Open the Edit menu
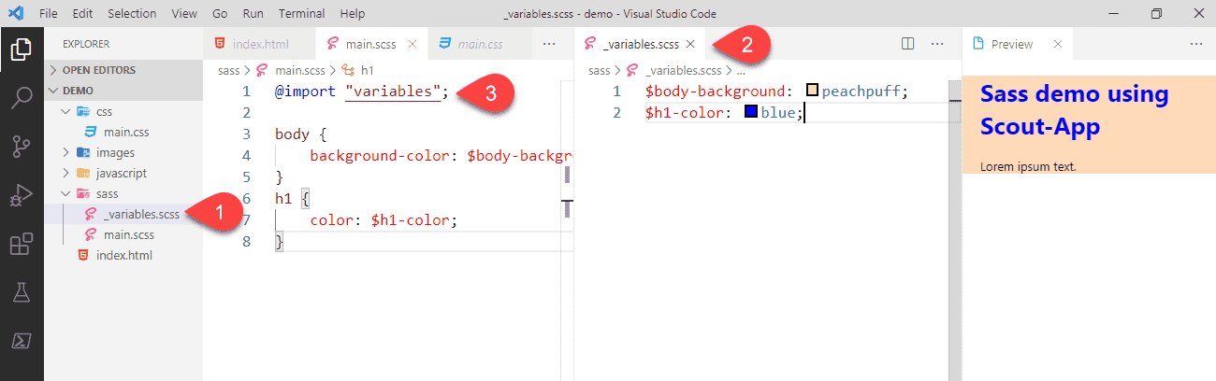The height and width of the screenshot is (381, 1216). pyautogui.click(x=82, y=14)
